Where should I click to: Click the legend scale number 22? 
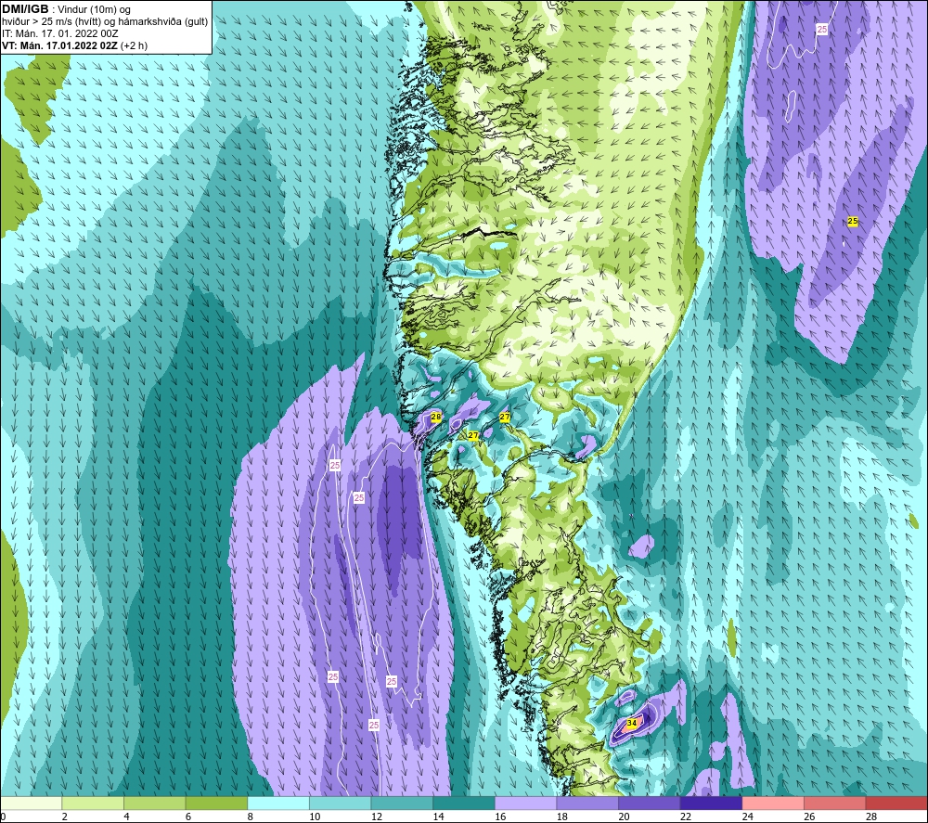click(686, 817)
